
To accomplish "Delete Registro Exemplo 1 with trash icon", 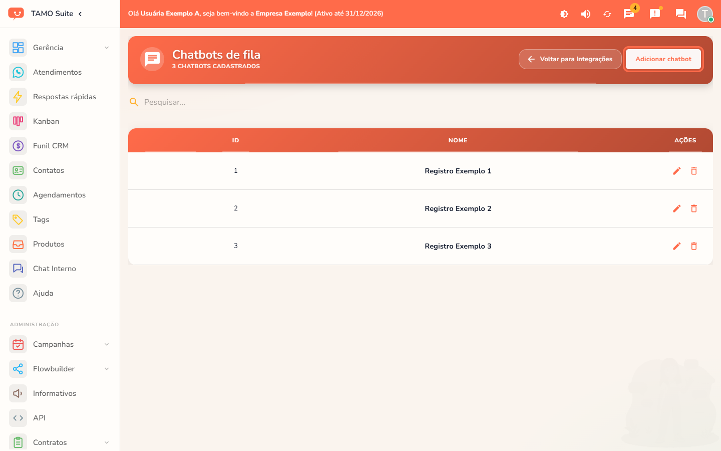I will tap(694, 171).
